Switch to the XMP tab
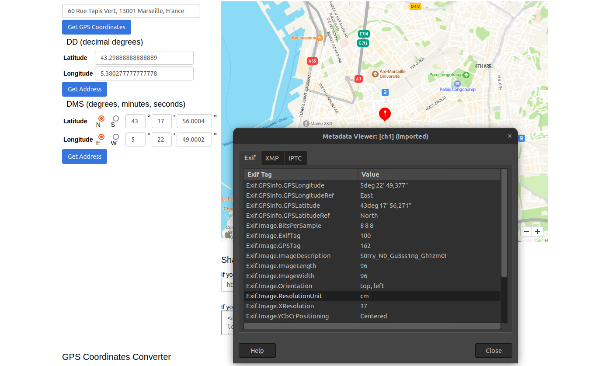 (x=272, y=158)
